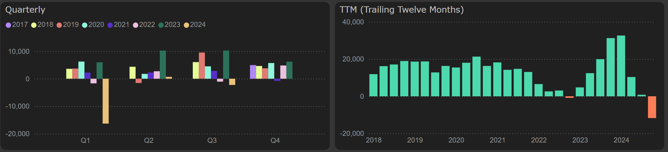This screenshot has height=152, width=668.
Task: Hide the 2021 series in legend
Action: point(118,25)
